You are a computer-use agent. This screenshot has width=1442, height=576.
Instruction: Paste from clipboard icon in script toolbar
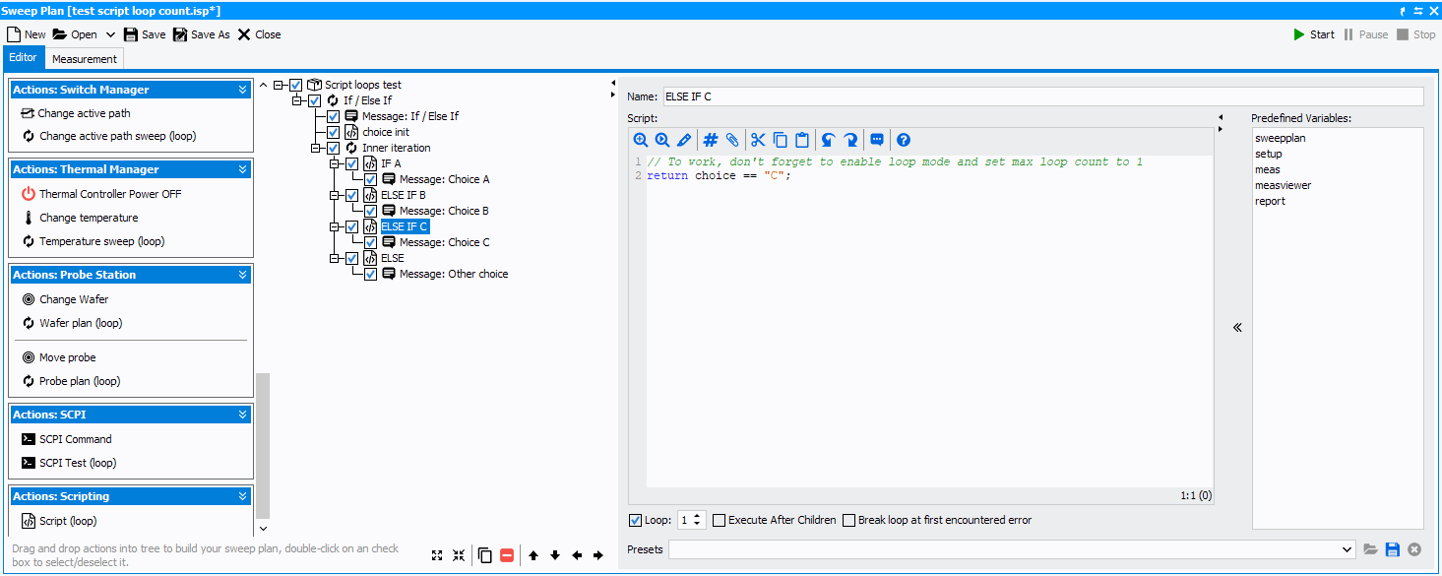[x=801, y=140]
